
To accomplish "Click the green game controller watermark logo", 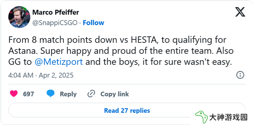I will (x=201, y=117).
